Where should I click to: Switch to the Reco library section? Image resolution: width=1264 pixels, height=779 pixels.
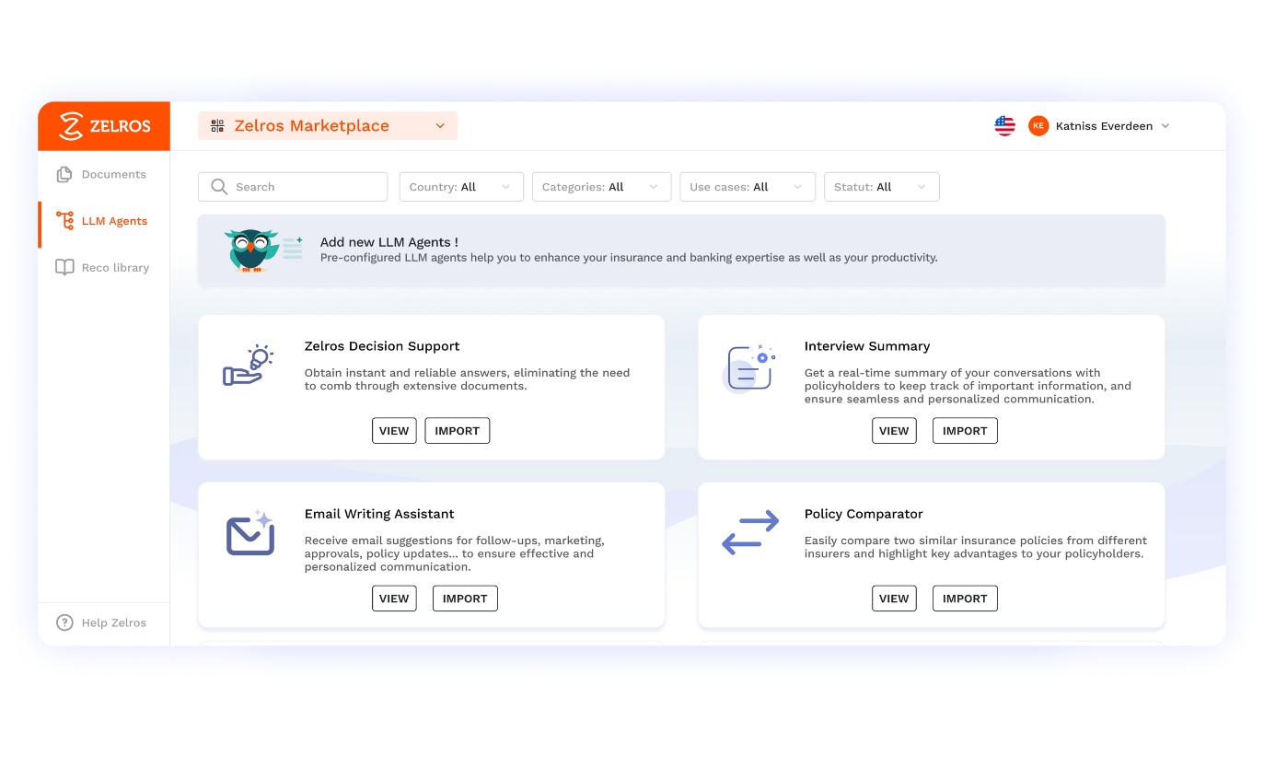click(x=115, y=267)
